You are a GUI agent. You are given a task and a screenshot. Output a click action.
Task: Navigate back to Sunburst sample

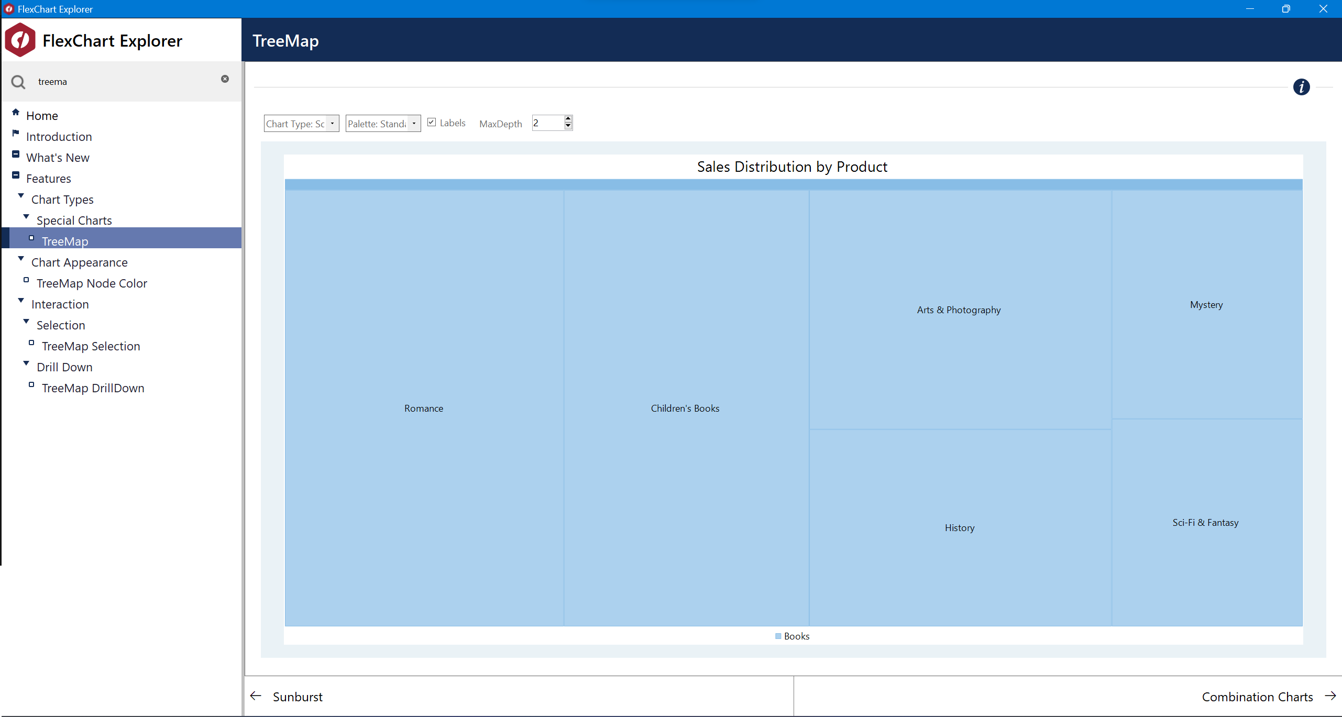click(x=298, y=697)
